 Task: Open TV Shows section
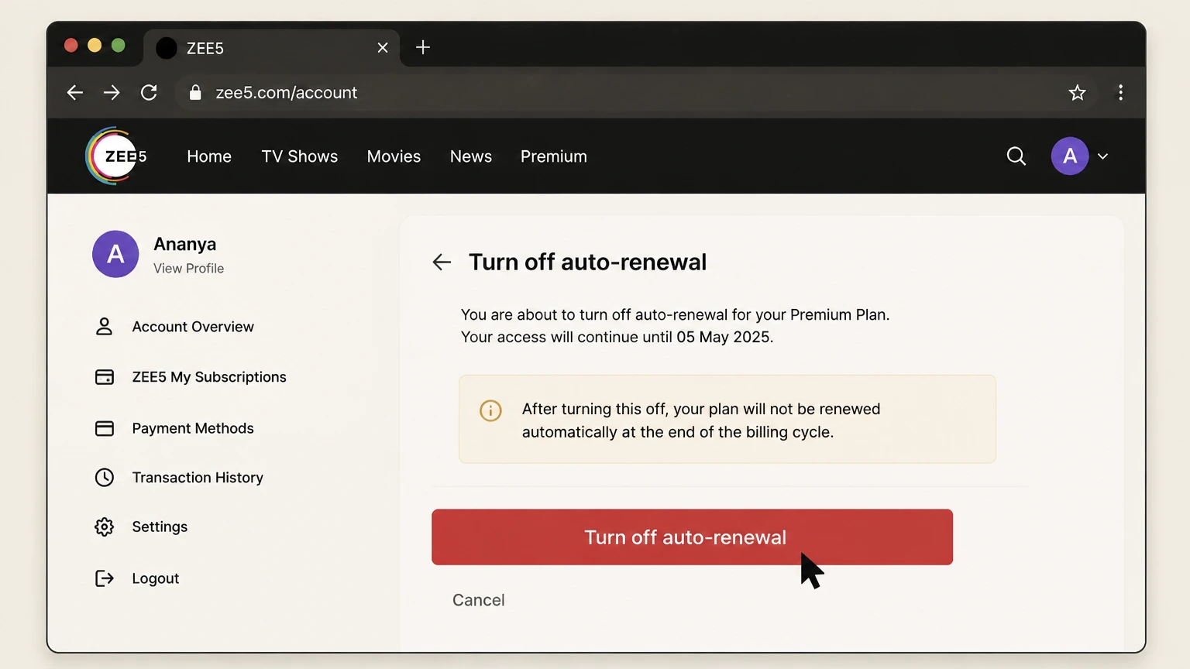[300, 156]
